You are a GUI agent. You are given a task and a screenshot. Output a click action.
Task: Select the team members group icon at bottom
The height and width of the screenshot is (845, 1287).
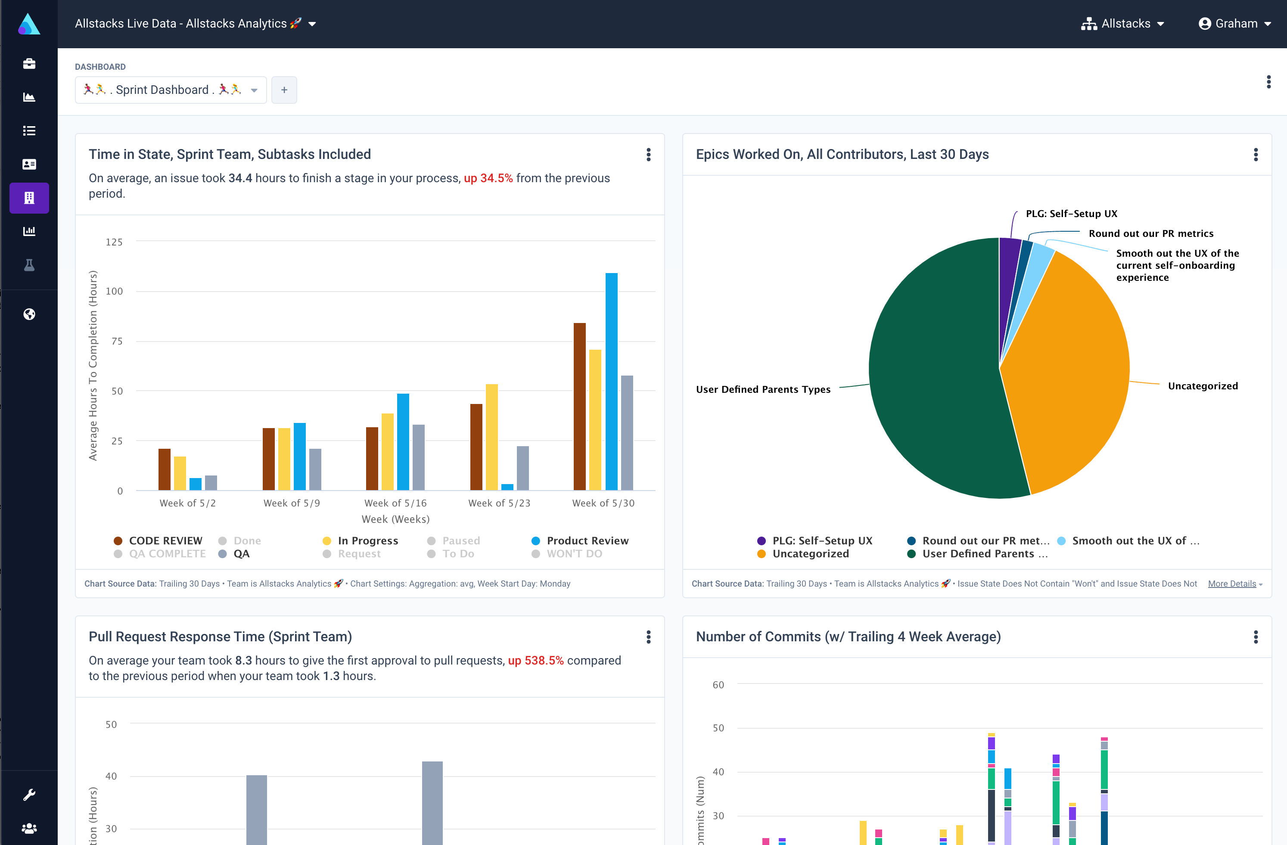[29, 828]
